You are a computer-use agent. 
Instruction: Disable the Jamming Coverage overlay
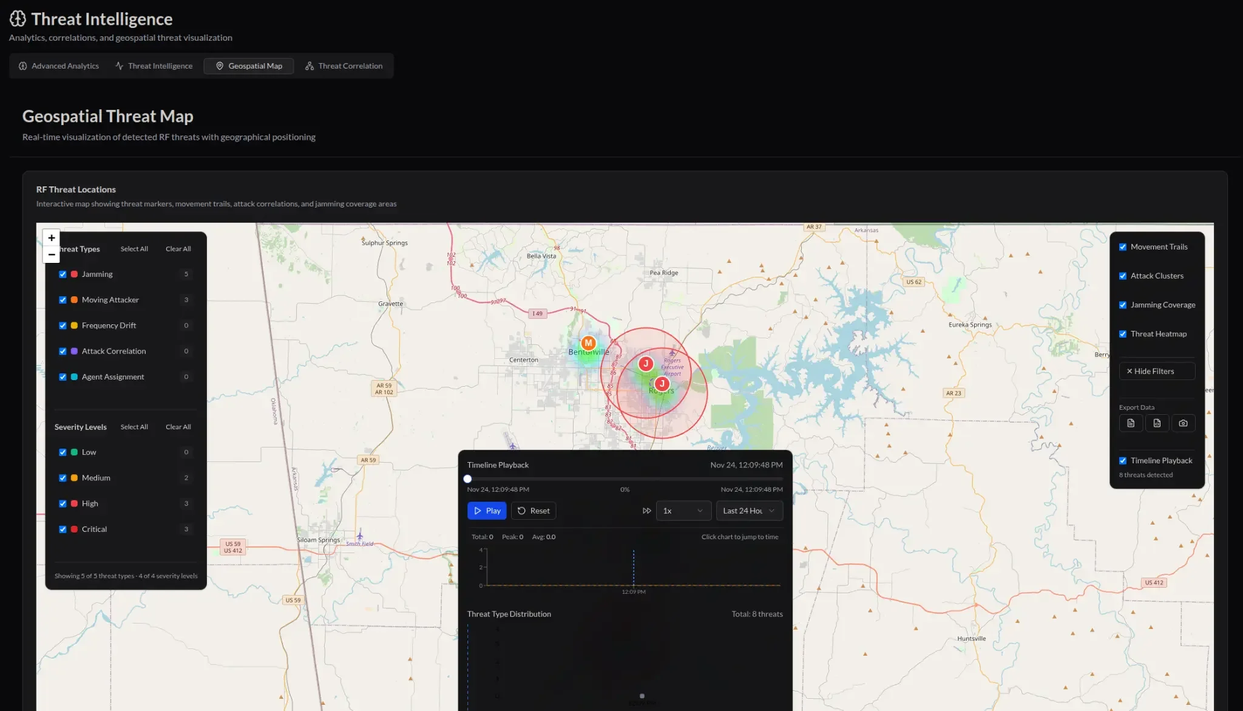[1123, 304]
